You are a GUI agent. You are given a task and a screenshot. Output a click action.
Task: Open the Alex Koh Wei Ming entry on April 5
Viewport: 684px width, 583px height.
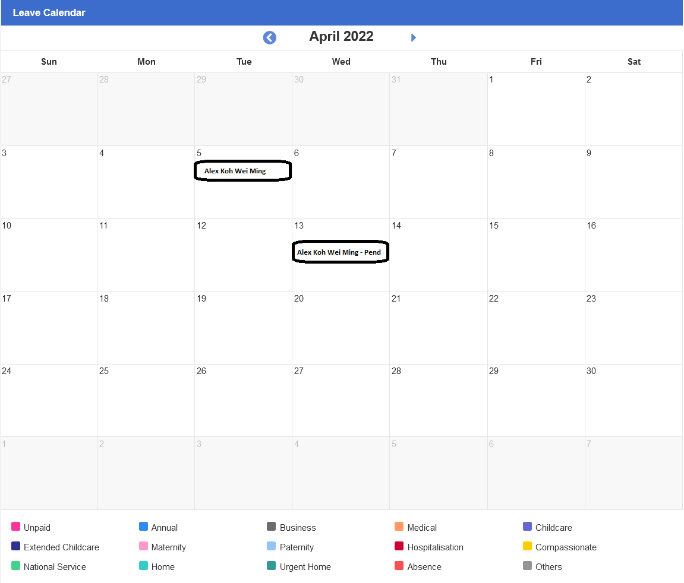click(242, 170)
